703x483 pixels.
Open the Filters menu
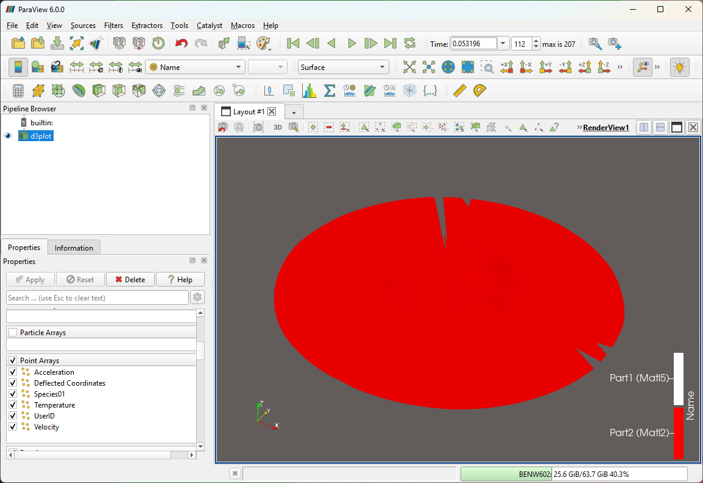(113, 26)
